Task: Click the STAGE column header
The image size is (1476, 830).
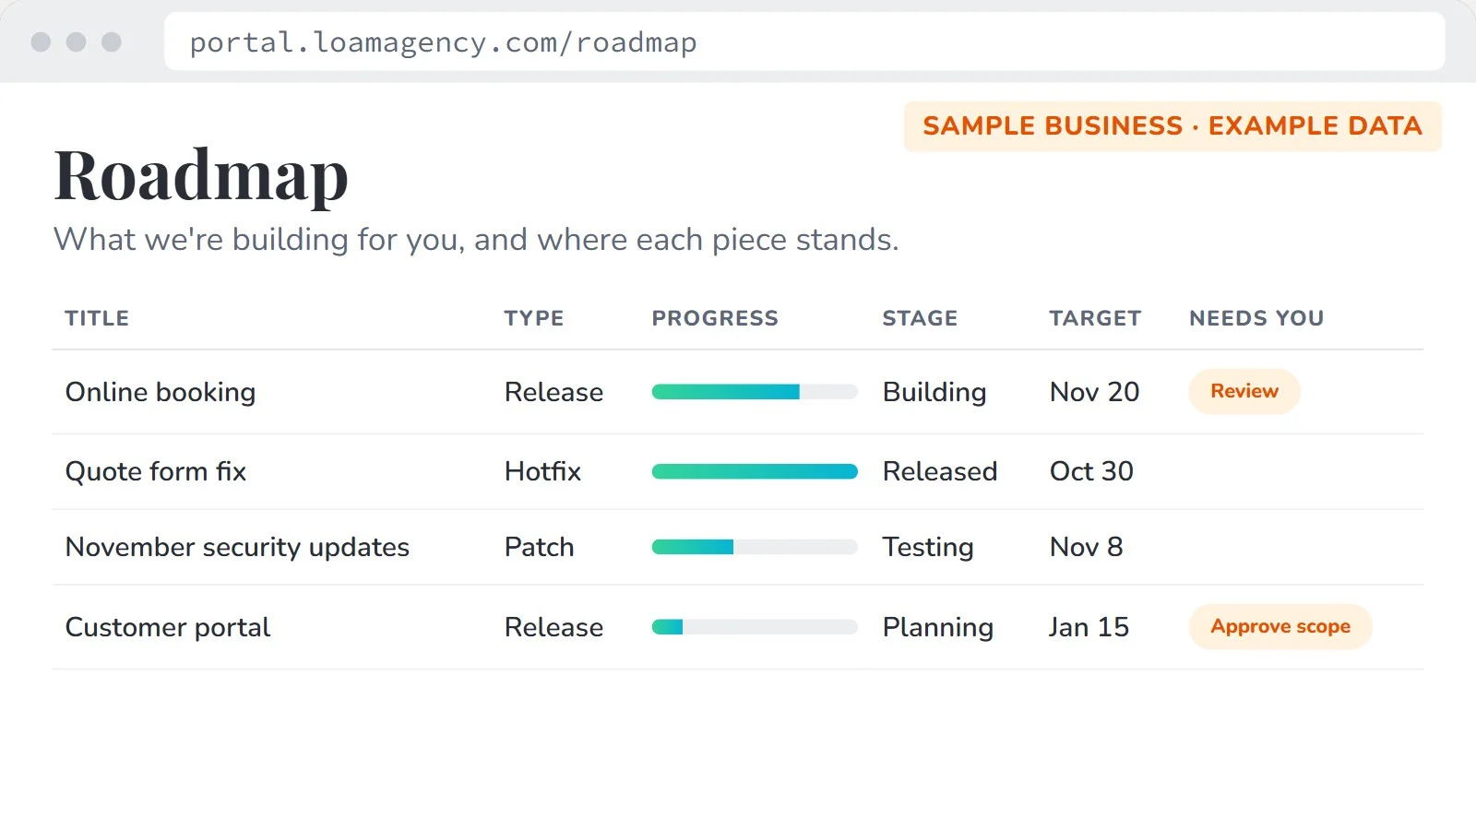Action: [920, 318]
